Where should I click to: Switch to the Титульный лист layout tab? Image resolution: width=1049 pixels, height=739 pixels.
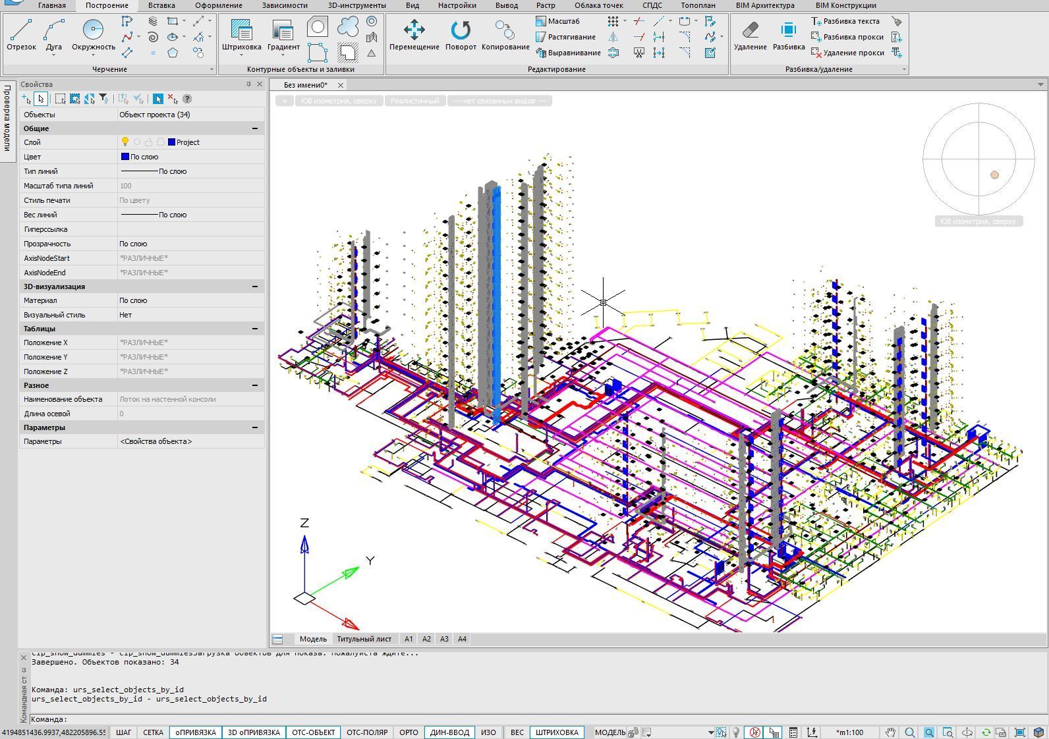tap(364, 639)
